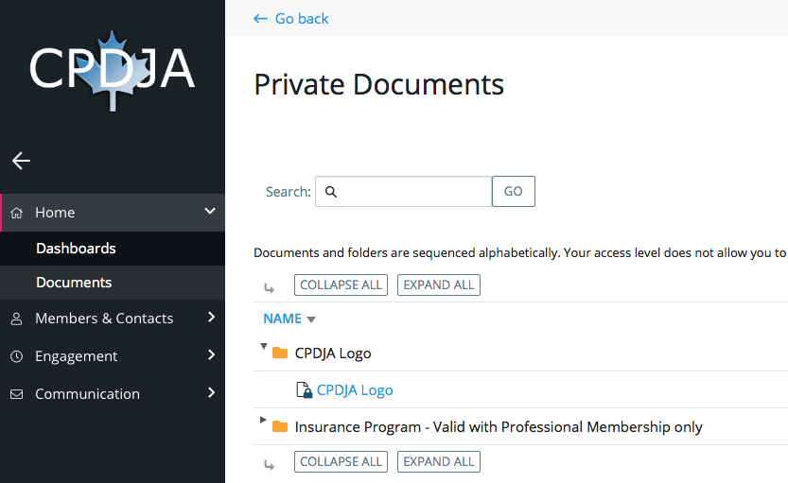The width and height of the screenshot is (788, 483).
Task: Expand the Communication submenu arrow
Action: [210, 393]
